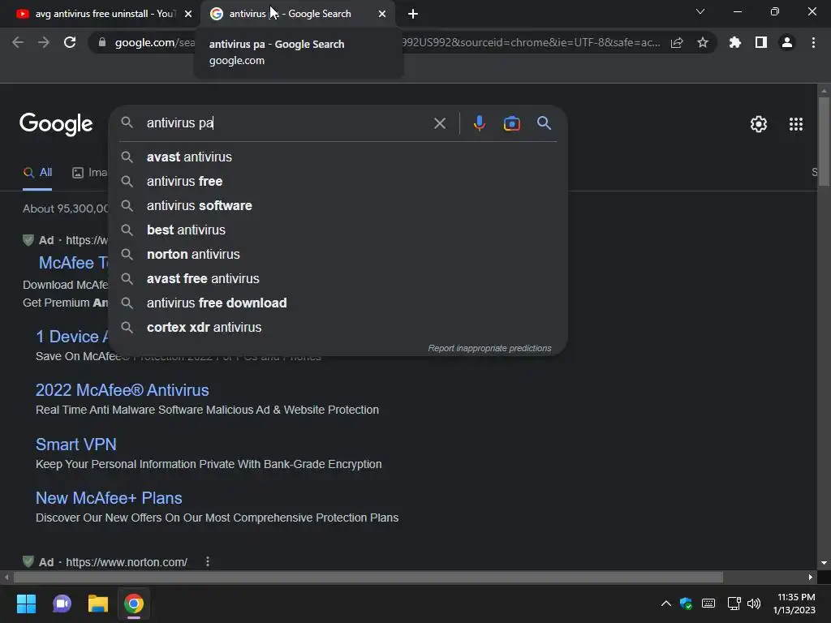
Task: Switch to the Images results tab
Action: tap(90, 173)
